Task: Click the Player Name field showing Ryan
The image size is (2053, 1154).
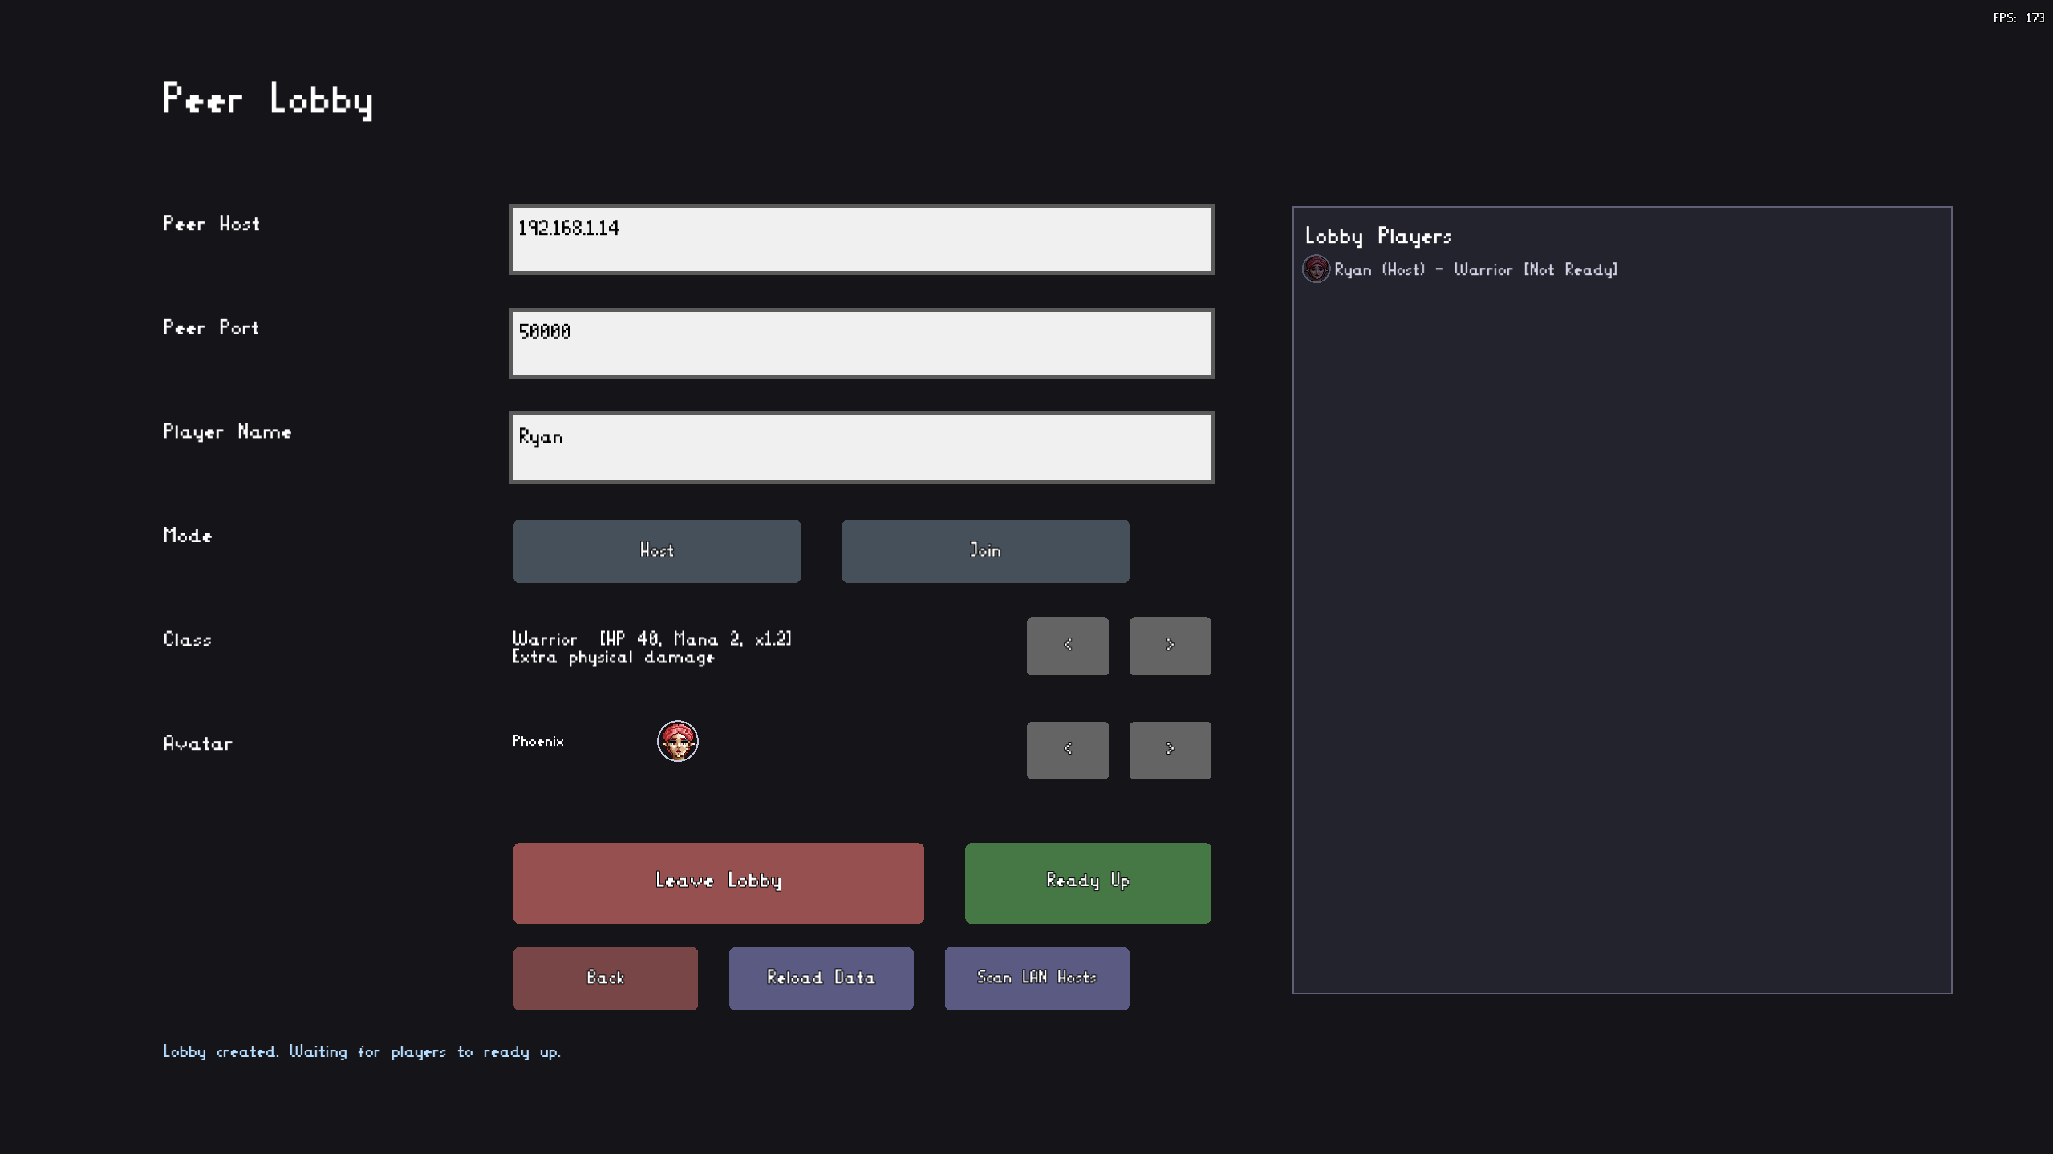Action: pos(862,447)
